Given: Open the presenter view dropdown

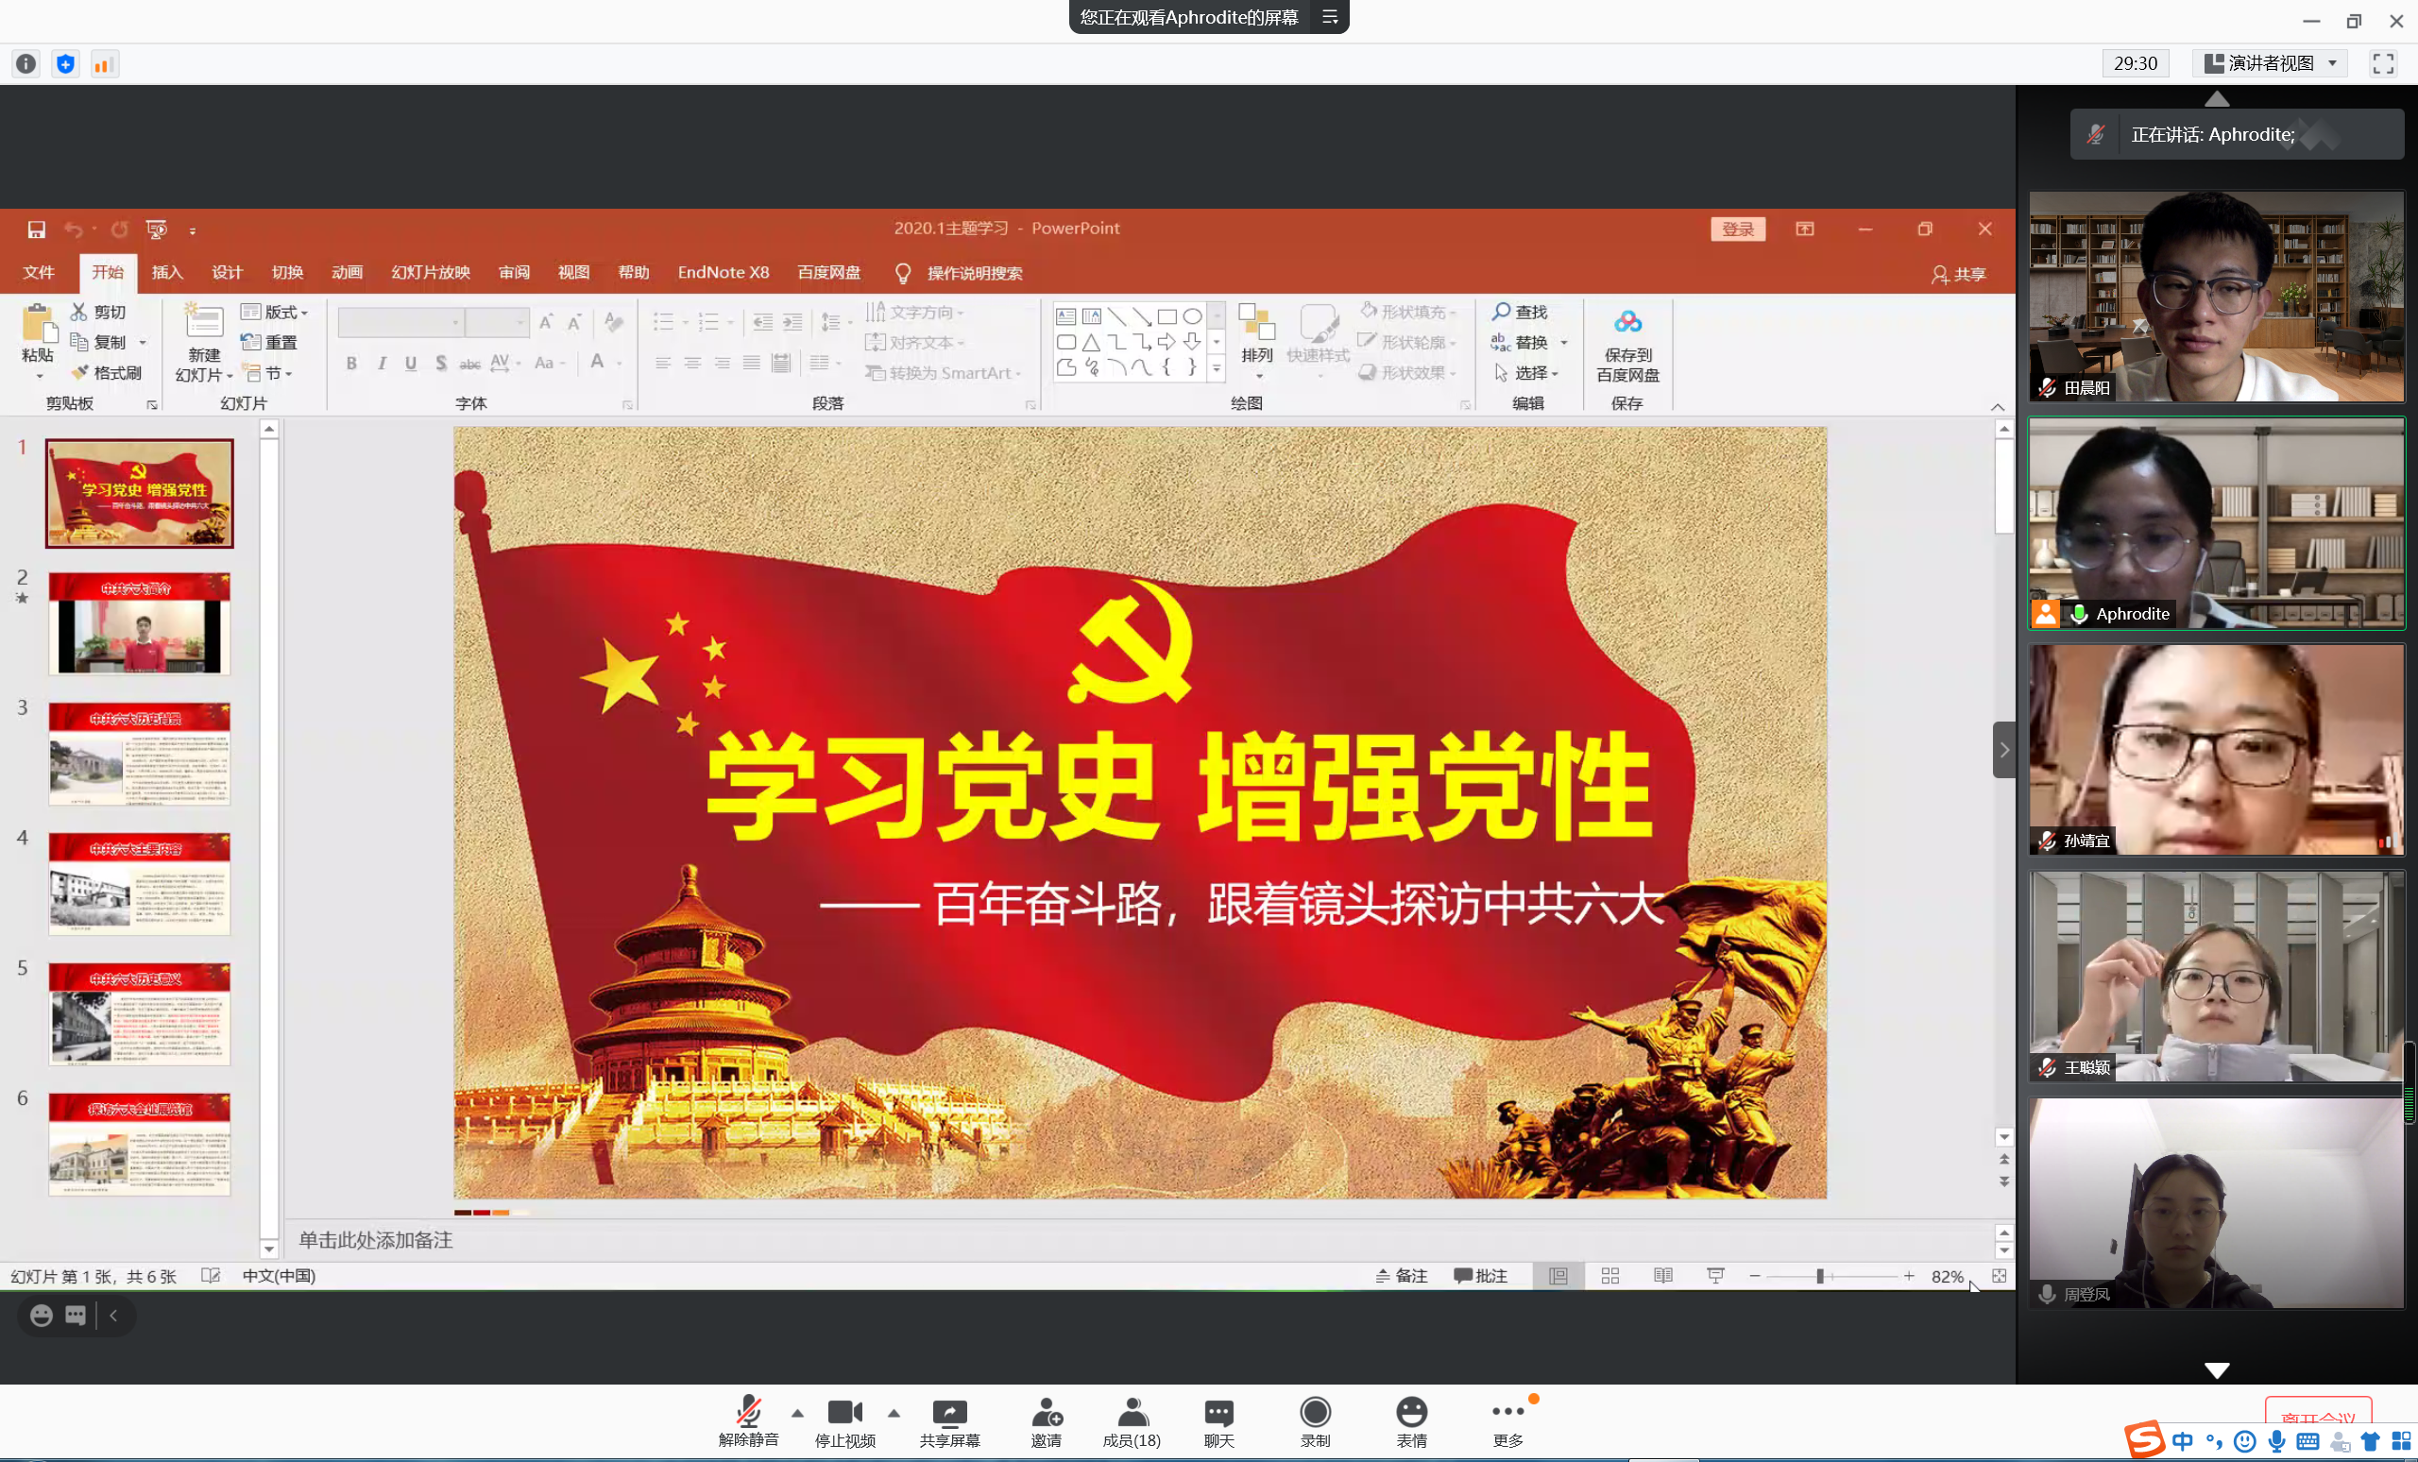Looking at the screenshot, I should pos(2270,64).
